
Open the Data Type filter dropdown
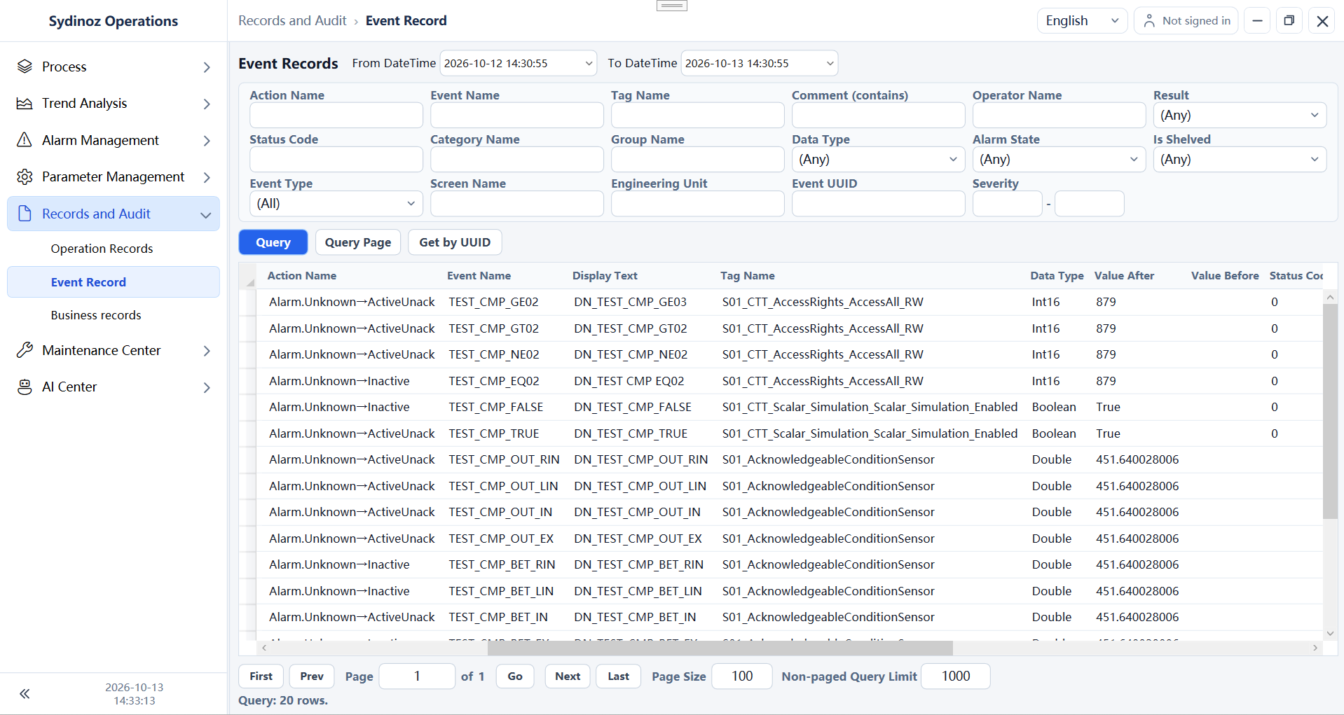tap(878, 160)
